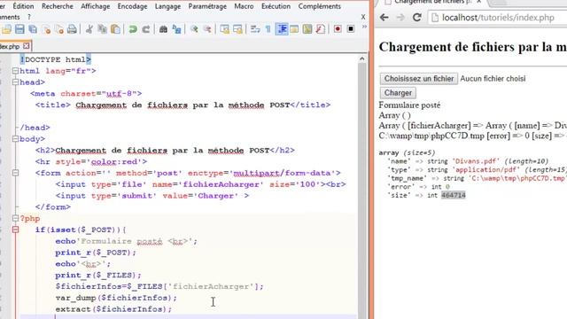Image resolution: width=567 pixels, height=319 pixels.
Task: Click the var_dump($fichierInfos); code line
Action: coord(116,298)
